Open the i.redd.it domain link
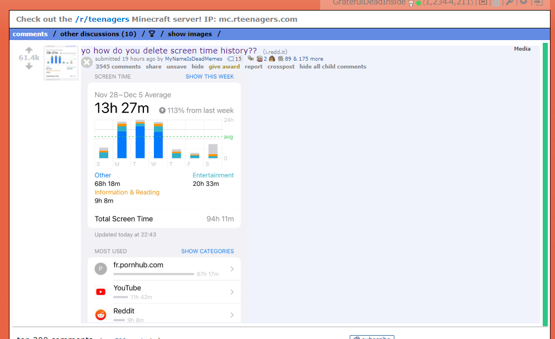 point(275,52)
